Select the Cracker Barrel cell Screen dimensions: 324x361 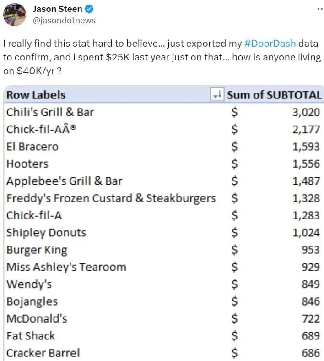coord(43,353)
